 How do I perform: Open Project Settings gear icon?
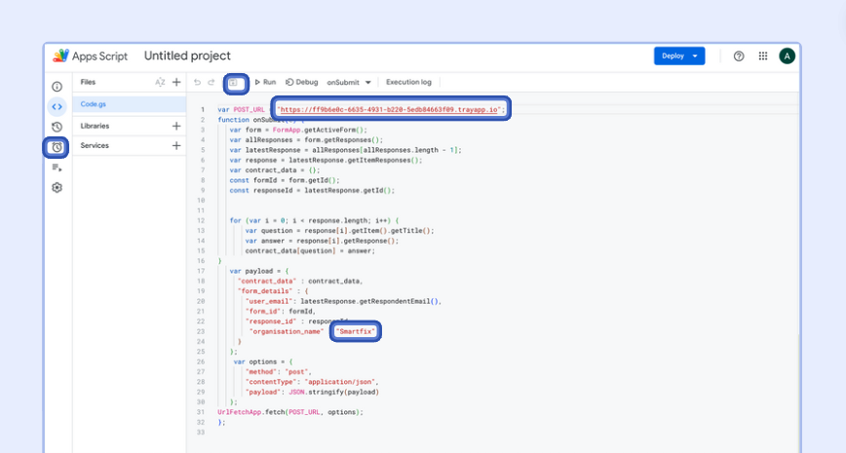pos(57,187)
